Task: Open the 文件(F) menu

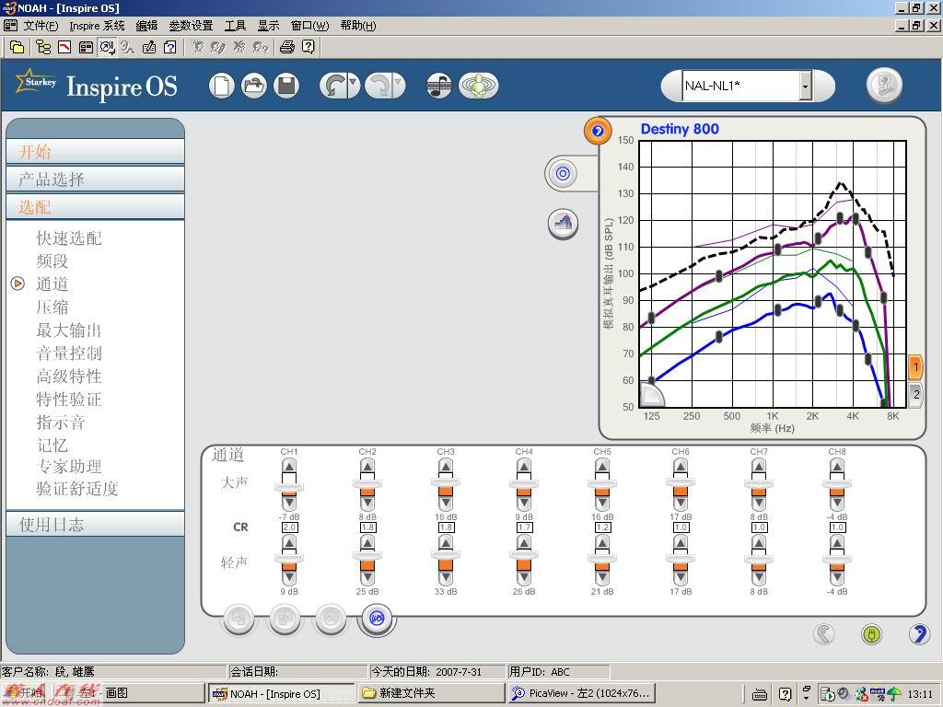Action: tap(41, 26)
